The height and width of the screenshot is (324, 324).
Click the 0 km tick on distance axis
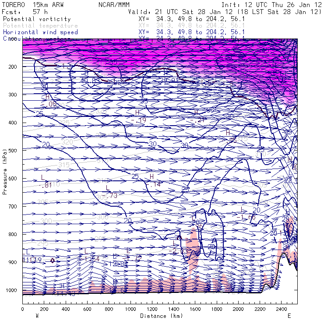pyautogui.click(x=22, y=309)
